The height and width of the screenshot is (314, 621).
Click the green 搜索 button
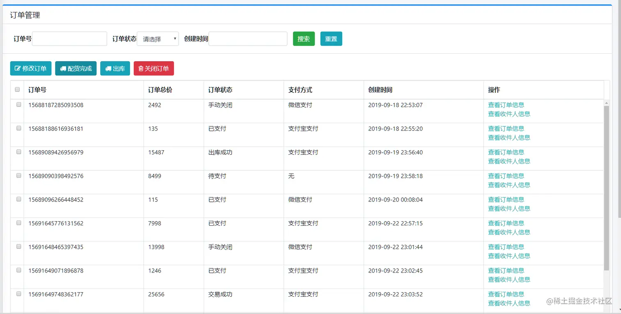pyautogui.click(x=304, y=39)
